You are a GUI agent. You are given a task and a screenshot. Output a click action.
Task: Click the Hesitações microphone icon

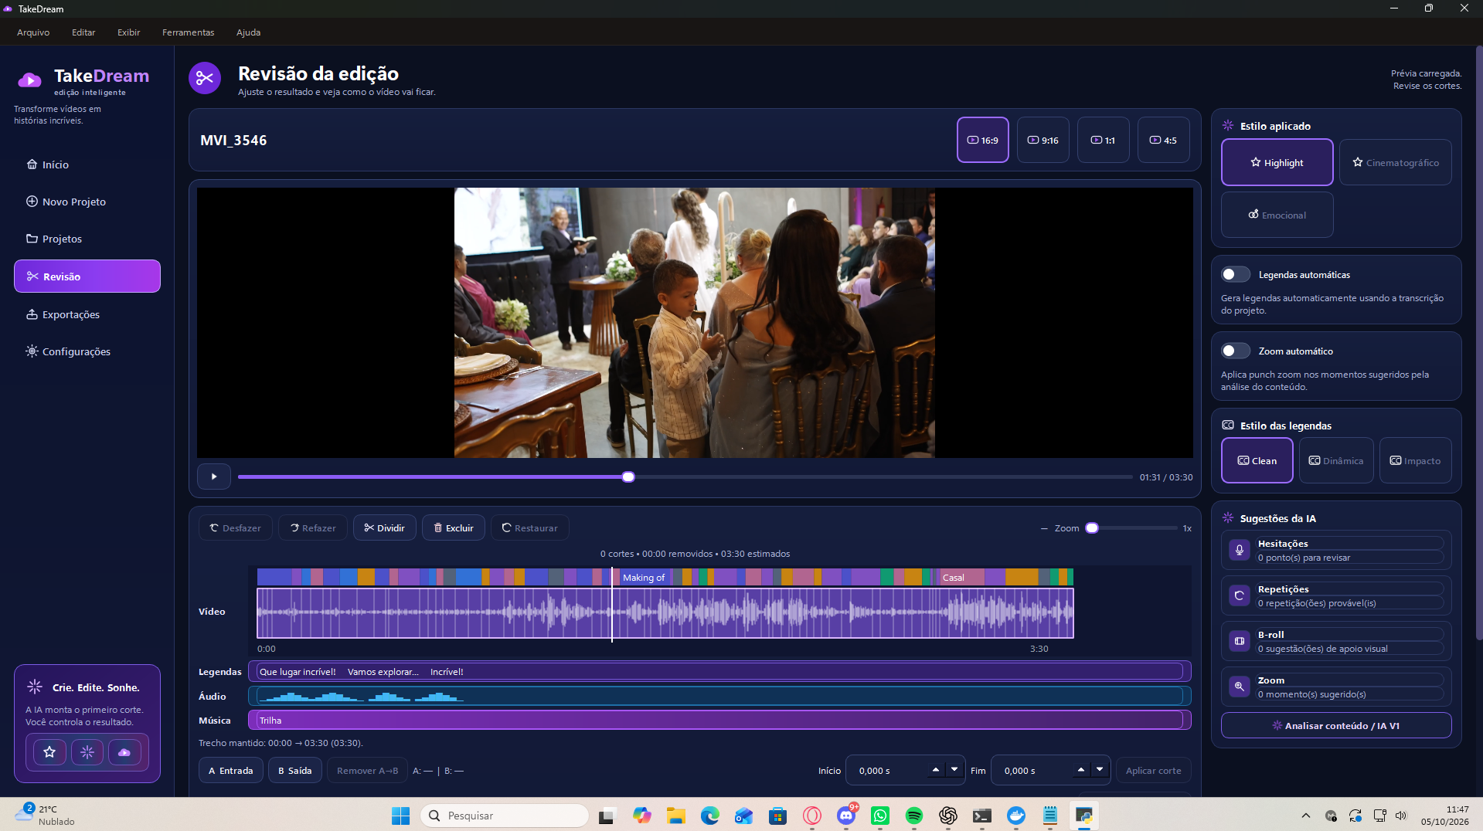pyautogui.click(x=1239, y=550)
